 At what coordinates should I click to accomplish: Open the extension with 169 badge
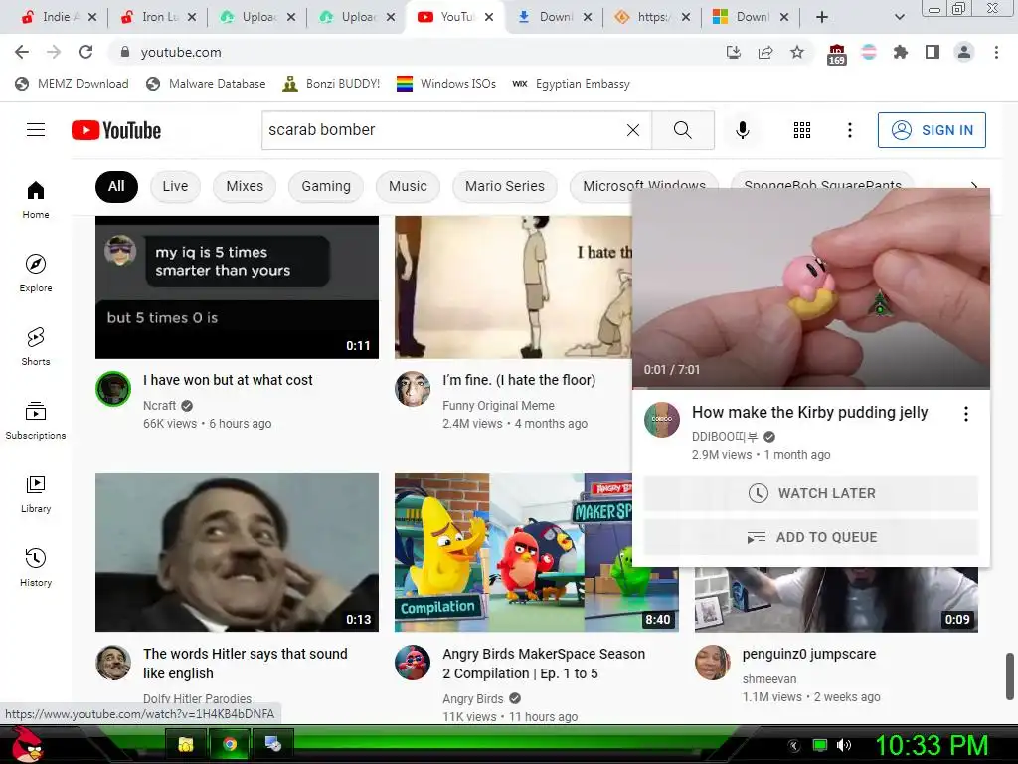coord(837,54)
